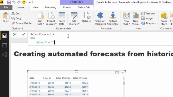Image resolution: width=173 pixels, height=97 pixels.
Task: Open custom visuals From Store
Action: 164,19
